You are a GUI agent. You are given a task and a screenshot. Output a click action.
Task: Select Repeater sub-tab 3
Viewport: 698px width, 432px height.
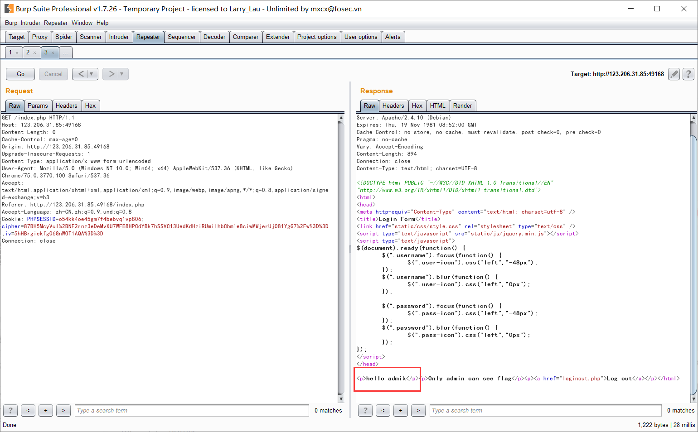tap(46, 53)
